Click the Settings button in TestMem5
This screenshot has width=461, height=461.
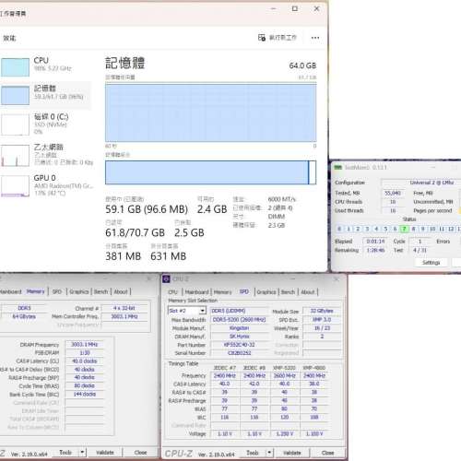tap(431, 263)
